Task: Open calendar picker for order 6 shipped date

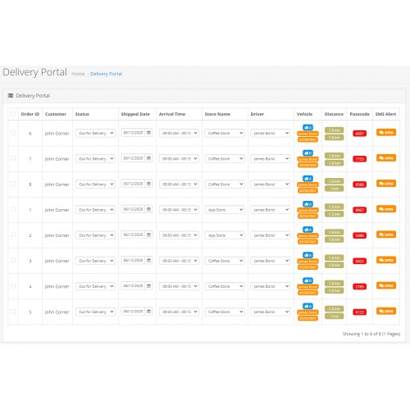Action: point(148,133)
